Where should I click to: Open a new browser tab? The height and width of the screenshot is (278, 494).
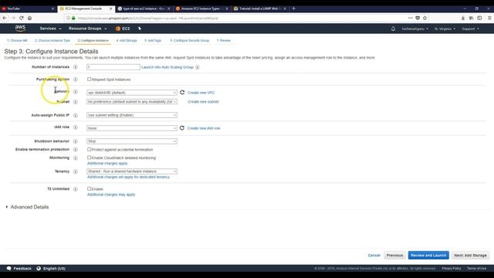293,8
